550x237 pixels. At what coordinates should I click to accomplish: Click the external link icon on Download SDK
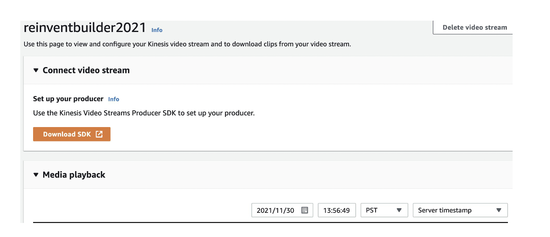click(99, 134)
